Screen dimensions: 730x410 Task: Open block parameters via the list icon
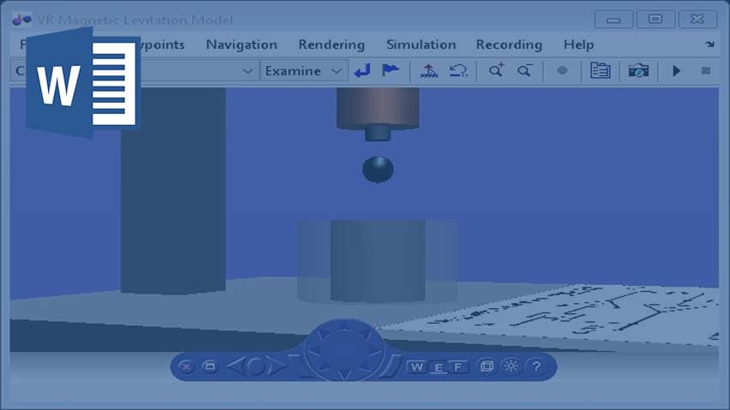(600, 71)
